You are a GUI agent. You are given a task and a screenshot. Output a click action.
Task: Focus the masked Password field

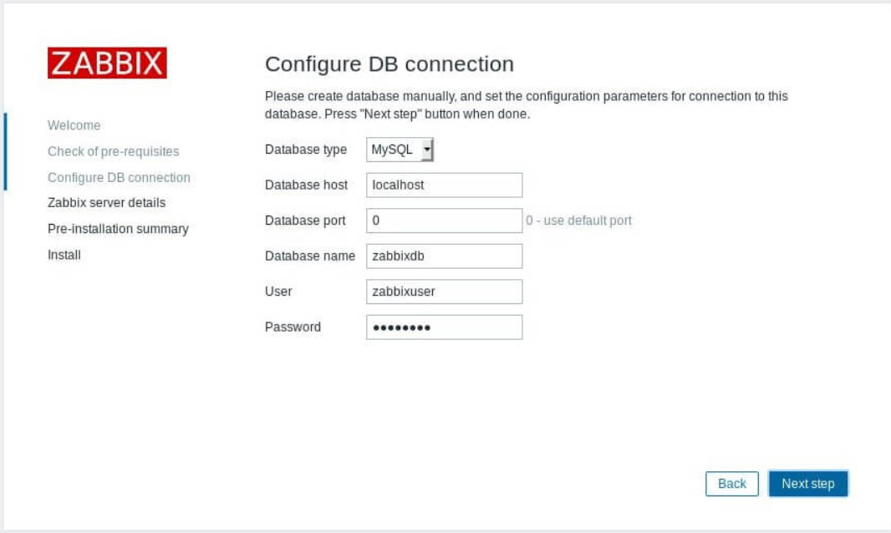coord(445,327)
